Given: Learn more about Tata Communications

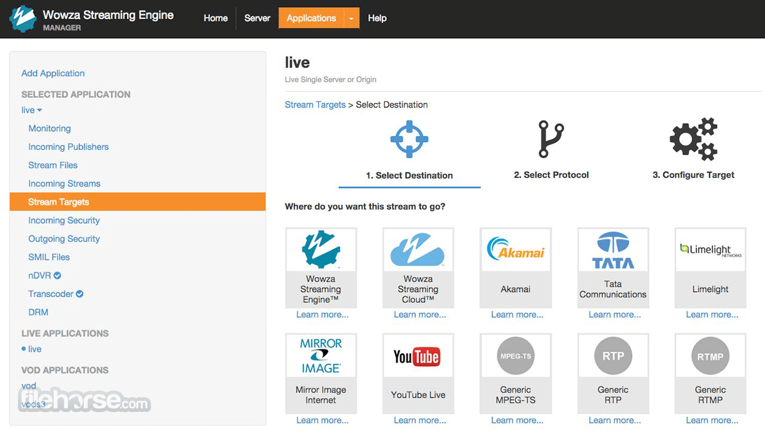Looking at the screenshot, I should pos(614,315).
